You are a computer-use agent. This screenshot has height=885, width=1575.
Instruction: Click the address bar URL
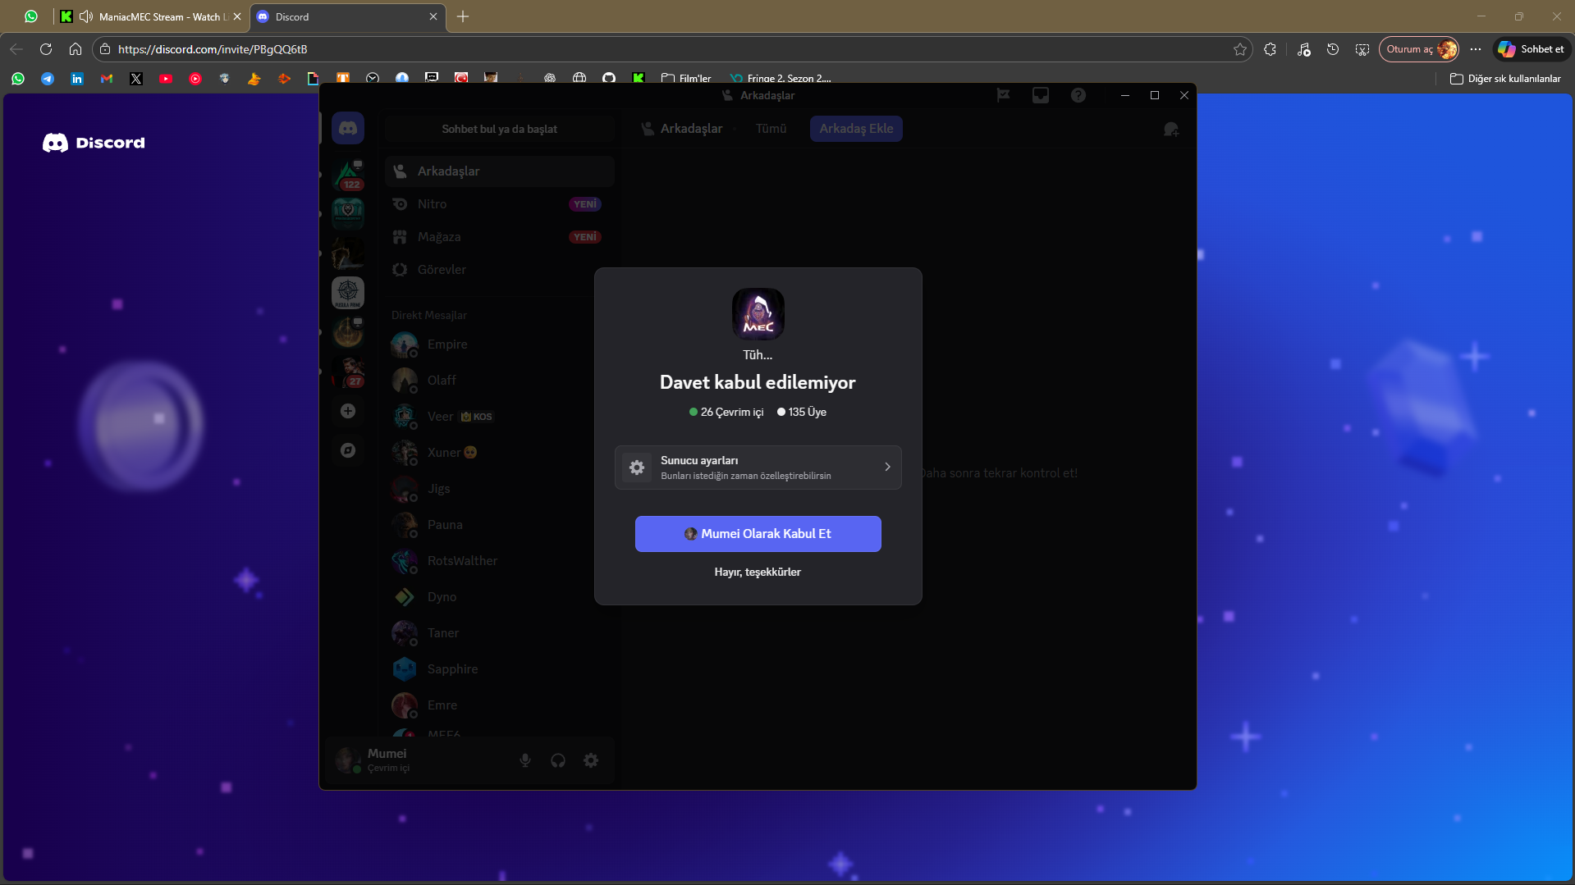tap(213, 49)
